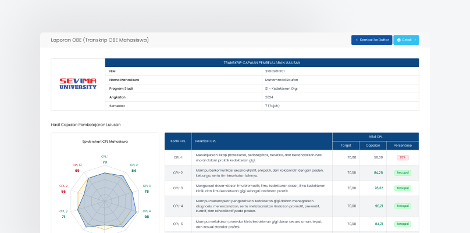
Task: Click the Sevima University logo
Action: coord(78,84)
